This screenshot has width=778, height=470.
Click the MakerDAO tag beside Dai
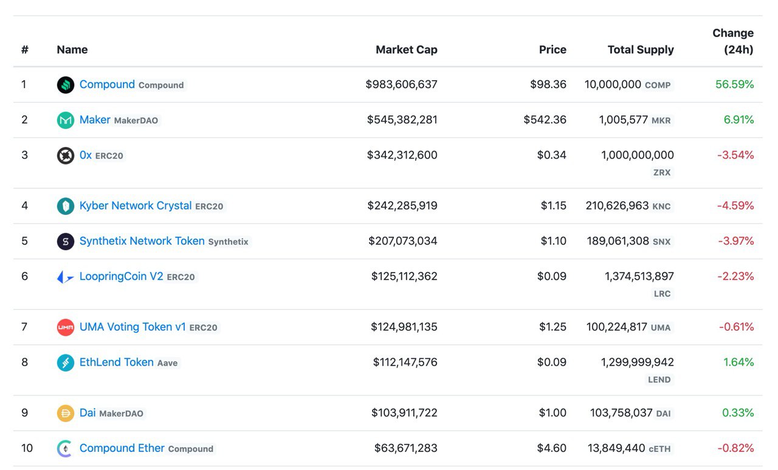coord(122,413)
